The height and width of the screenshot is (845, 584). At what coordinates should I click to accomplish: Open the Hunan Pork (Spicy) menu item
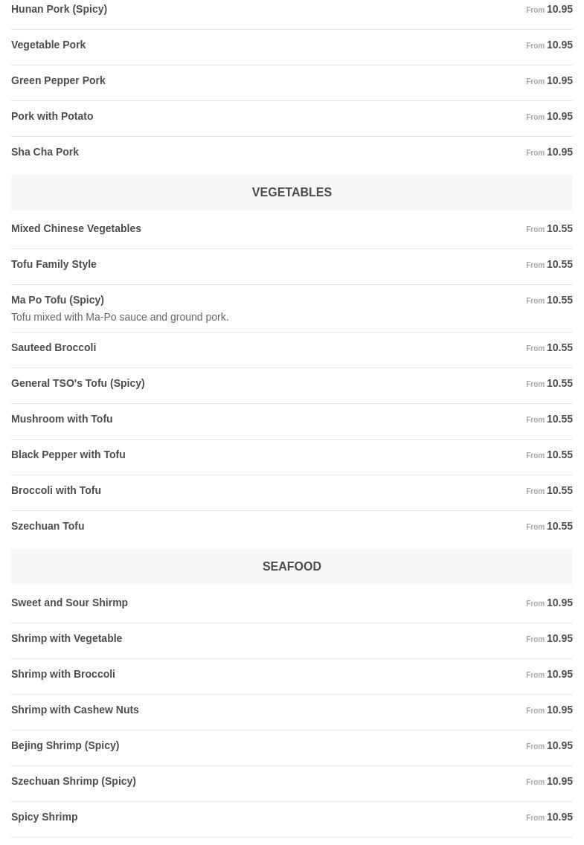[60, 10]
